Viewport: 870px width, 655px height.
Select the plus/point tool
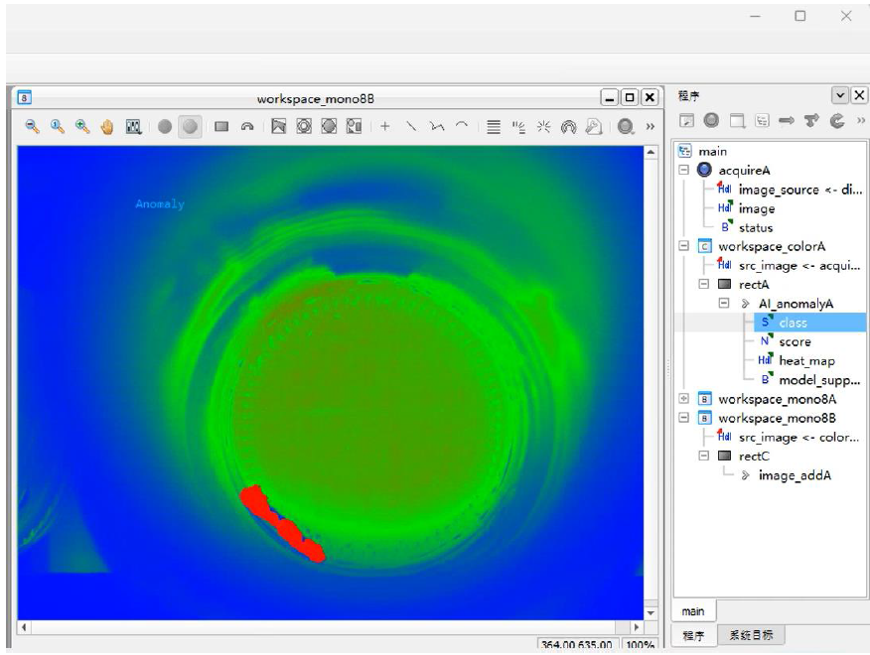pos(385,126)
